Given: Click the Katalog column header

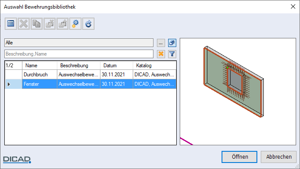Looking at the screenshot, I should point(154,66).
